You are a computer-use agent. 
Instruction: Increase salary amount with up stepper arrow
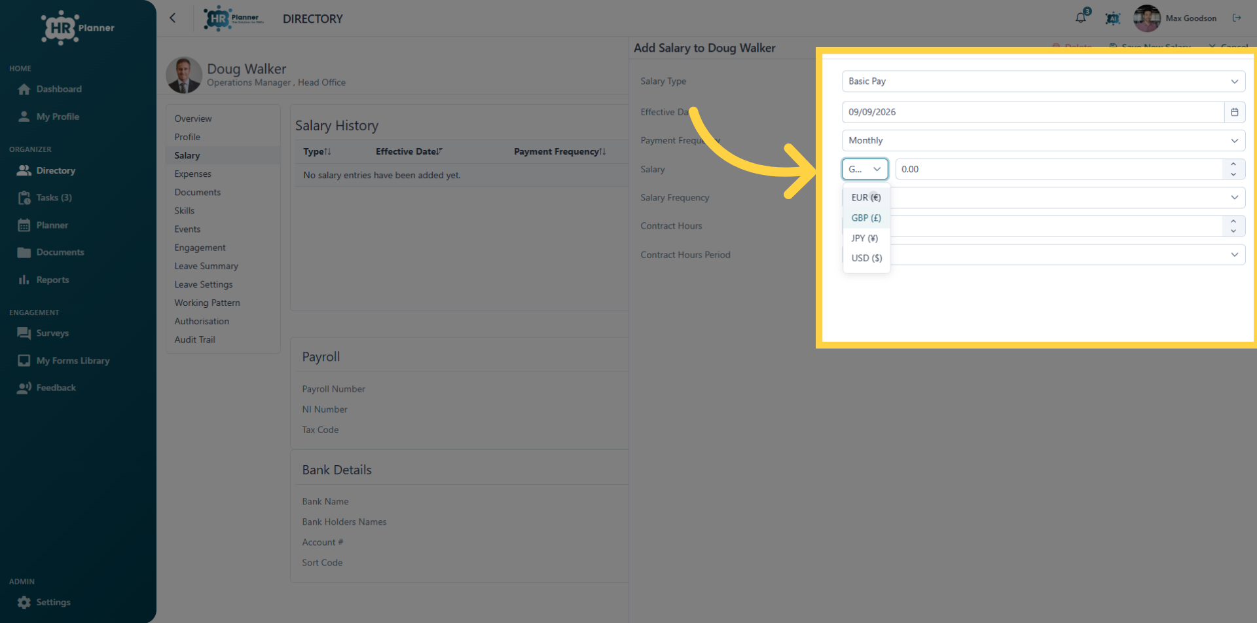coord(1233,164)
